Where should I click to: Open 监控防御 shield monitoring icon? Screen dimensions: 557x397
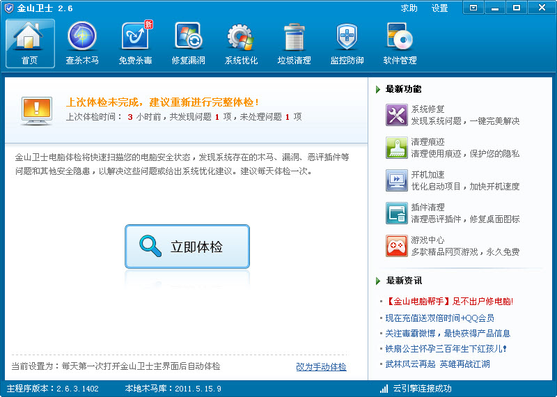pos(347,37)
